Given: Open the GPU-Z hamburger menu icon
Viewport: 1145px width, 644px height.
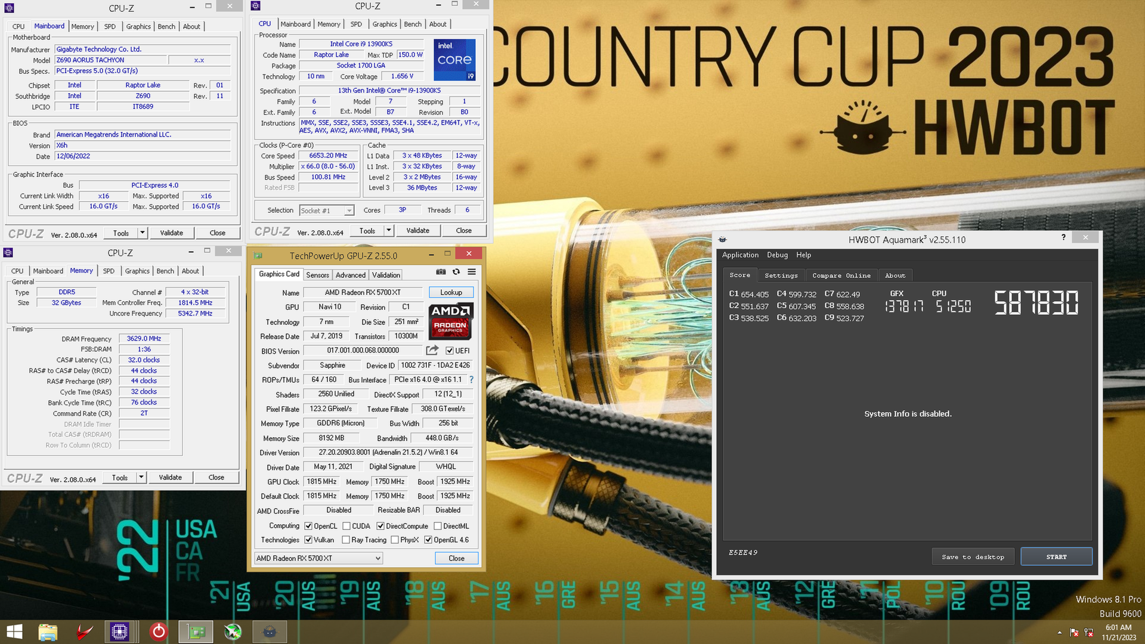Looking at the screenshot, I should tap(472, 272).
